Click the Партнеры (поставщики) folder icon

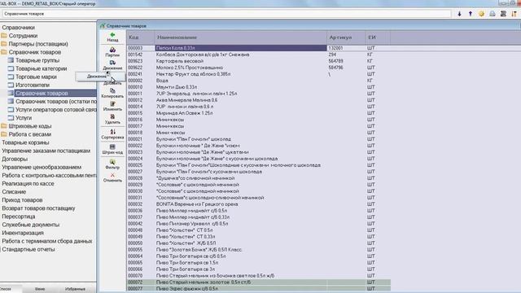pos(4,44)
